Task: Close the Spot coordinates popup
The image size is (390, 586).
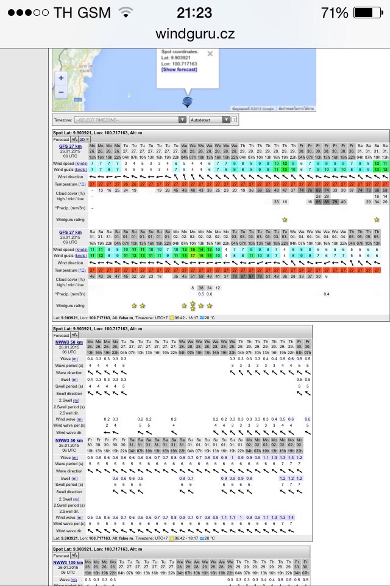Action: click(210, 54)
